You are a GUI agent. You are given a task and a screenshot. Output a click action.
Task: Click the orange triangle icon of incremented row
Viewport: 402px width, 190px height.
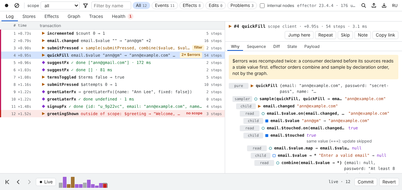43,33
